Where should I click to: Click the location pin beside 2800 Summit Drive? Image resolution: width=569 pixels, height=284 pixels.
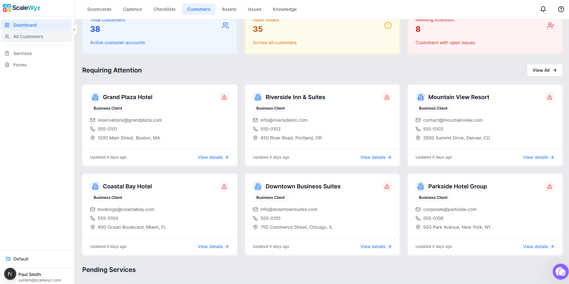tap(418, 138)
